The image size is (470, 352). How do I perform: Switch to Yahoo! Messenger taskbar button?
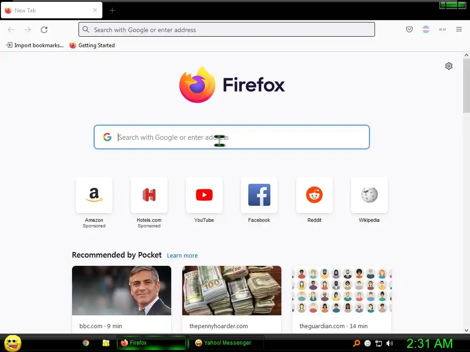(x=228, y=343)
